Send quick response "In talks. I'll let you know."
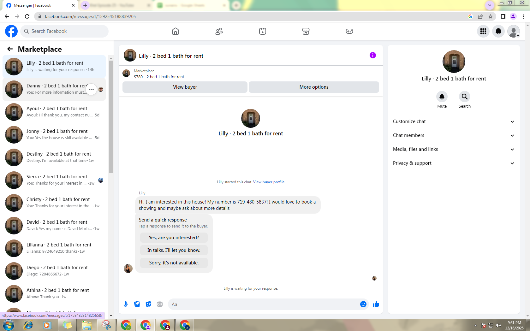530x331 pixels. tap(174, 250)
